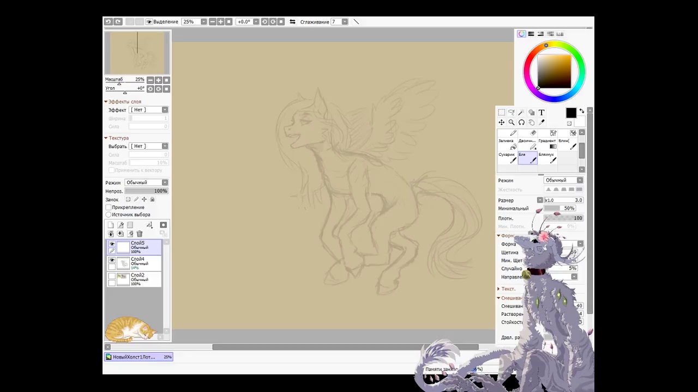This screenshot has width=698, height=392.
Task: Select the Magic Wand tool
Action: coord(521,112)
